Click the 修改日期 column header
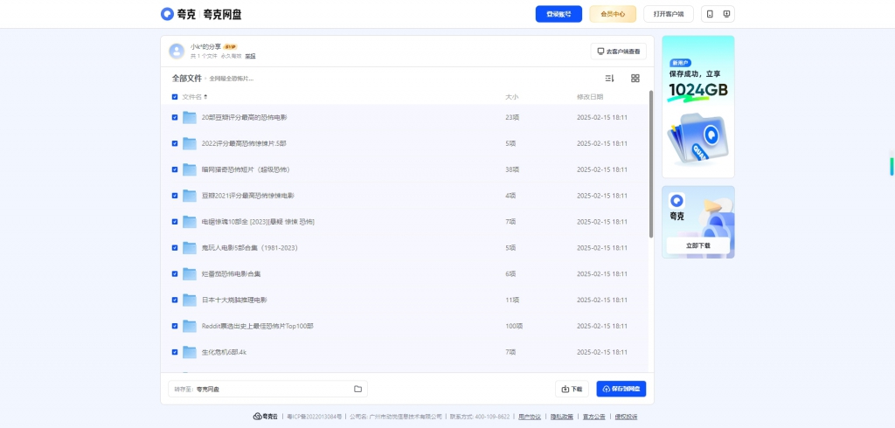Viewport: 895px width, 428px height. [590, 97]
